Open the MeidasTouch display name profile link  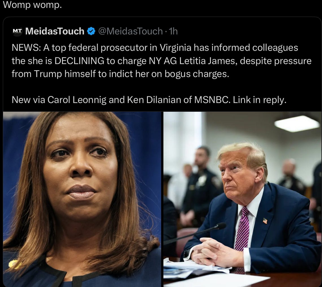tap(55, 31)
